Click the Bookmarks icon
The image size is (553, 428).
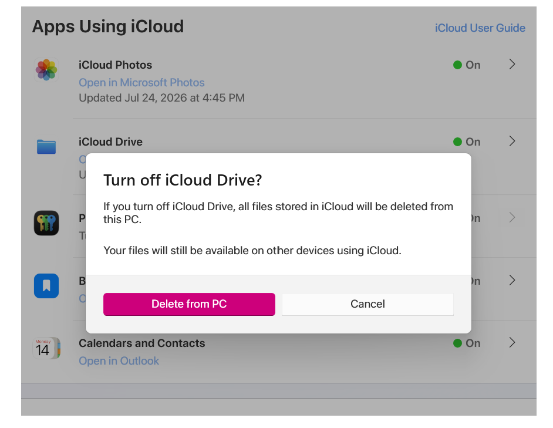46,286
